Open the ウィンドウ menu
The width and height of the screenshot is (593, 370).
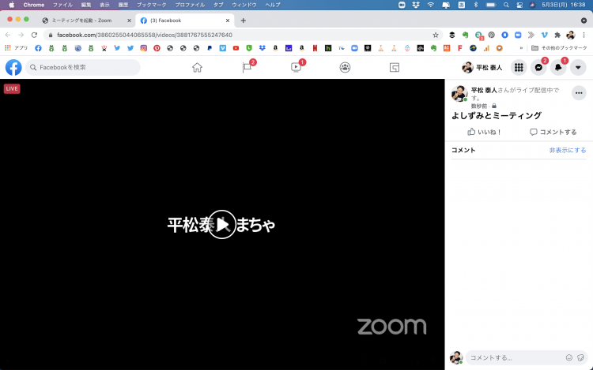point(244,5)
